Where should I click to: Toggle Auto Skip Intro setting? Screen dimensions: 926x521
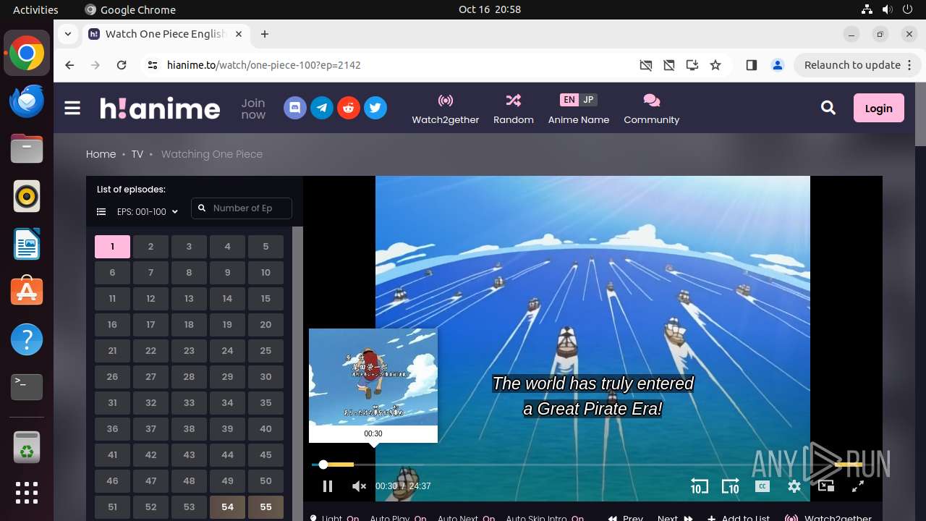[x=545, y=517]
